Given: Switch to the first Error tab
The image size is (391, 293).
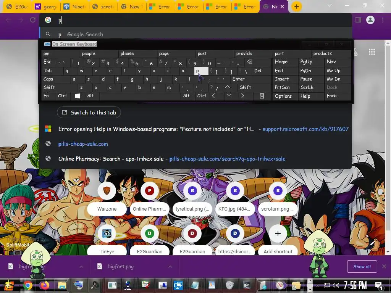Looking at the screenshot, I should [160, 7].
